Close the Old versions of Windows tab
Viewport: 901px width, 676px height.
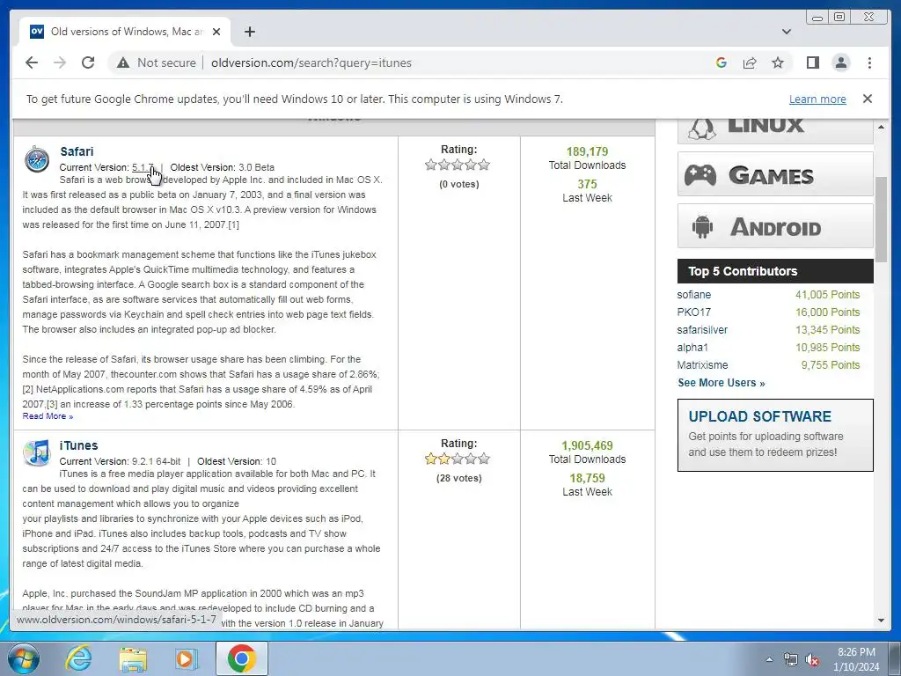click(216, 32)
